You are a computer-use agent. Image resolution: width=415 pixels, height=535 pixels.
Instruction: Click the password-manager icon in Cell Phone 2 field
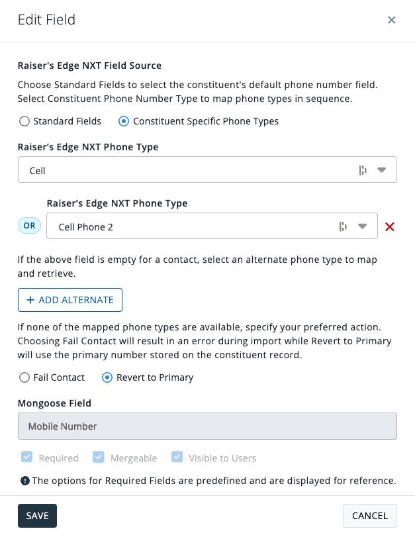coord(343,226)
